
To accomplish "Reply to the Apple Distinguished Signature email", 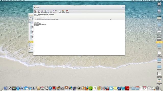I will click(x=39, y=11).
